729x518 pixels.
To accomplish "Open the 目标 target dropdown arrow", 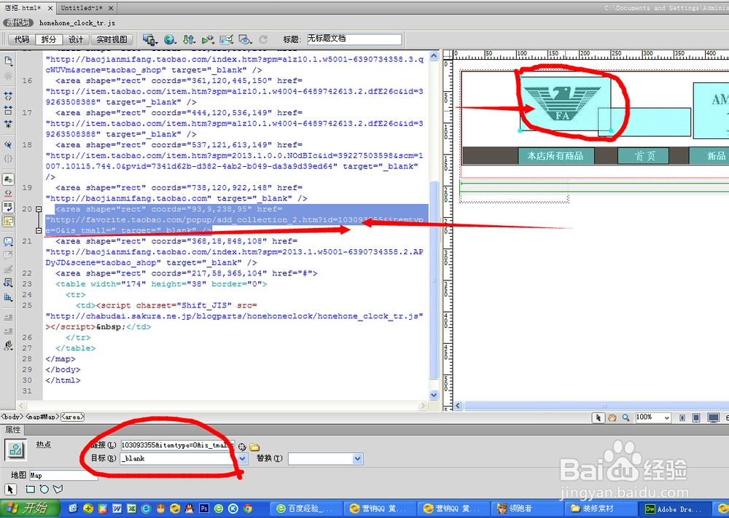I will pos(242,458).
